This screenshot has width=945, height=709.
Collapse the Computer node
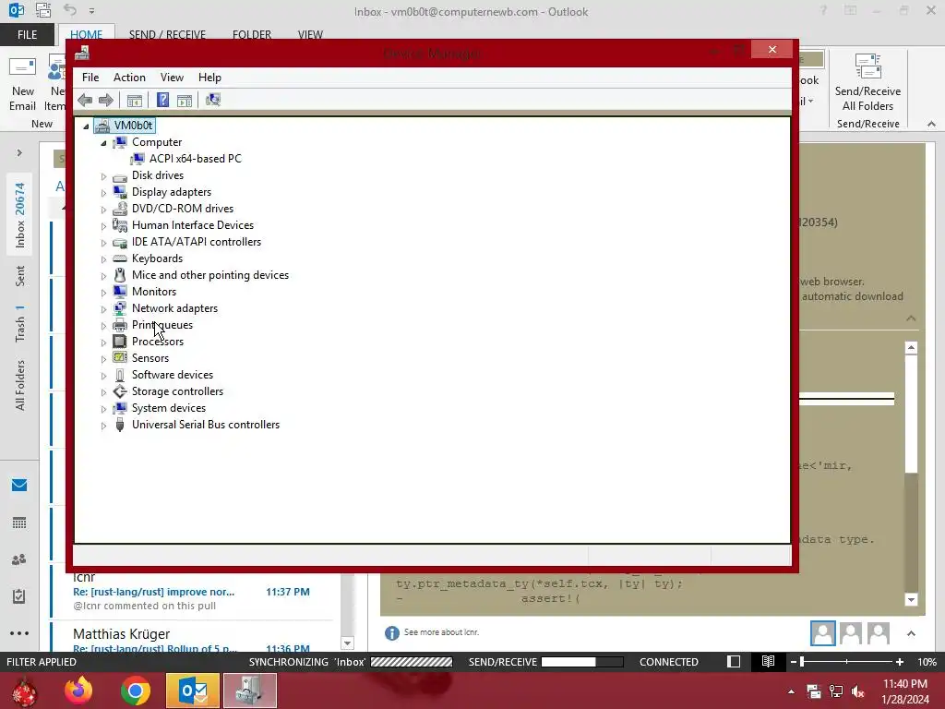103,143
